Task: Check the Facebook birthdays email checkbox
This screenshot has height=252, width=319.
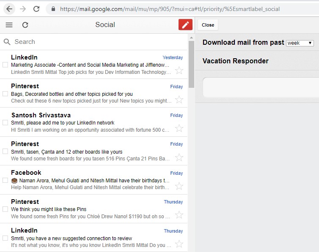Action: [x=5, y=180]
